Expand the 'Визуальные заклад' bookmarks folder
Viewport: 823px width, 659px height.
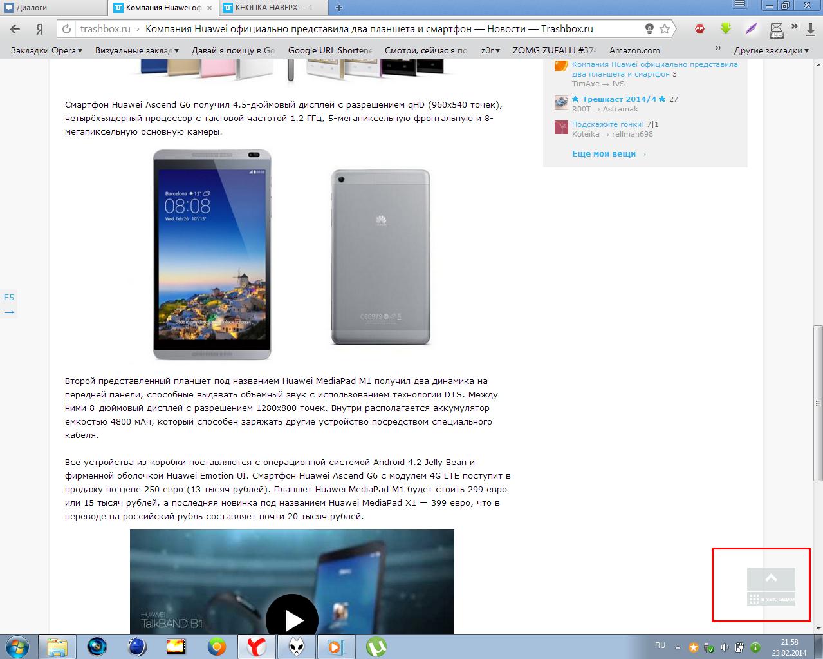point(136,50)
